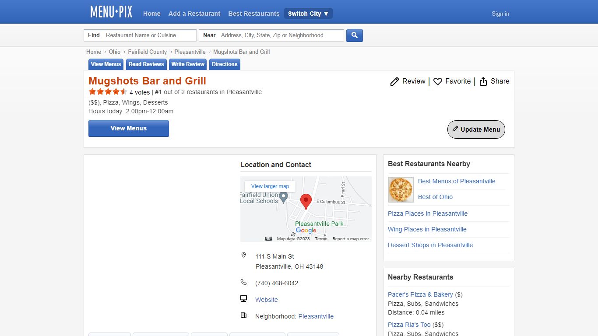Image resolution: width=598 pixels, height=336 pixels.
Task: Click the star rating for Mugshots
Action: click(108, 92)
